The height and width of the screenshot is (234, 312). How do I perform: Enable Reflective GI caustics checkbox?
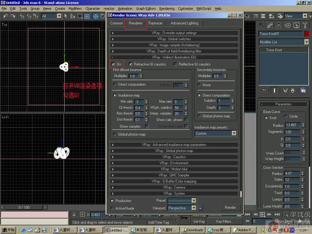click(175, 64)
